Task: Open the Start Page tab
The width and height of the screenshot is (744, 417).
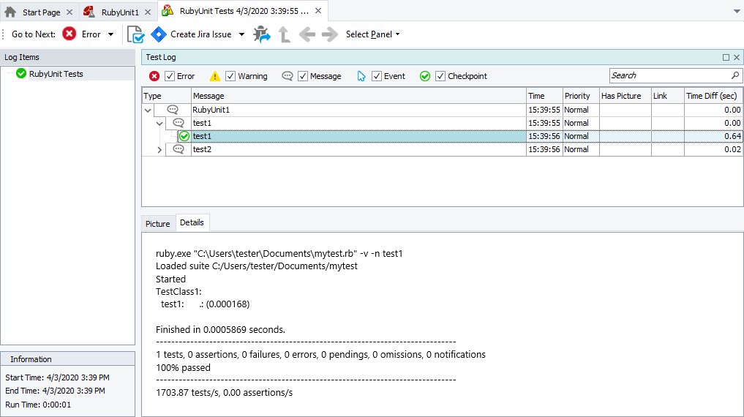Action: point(40,12)
